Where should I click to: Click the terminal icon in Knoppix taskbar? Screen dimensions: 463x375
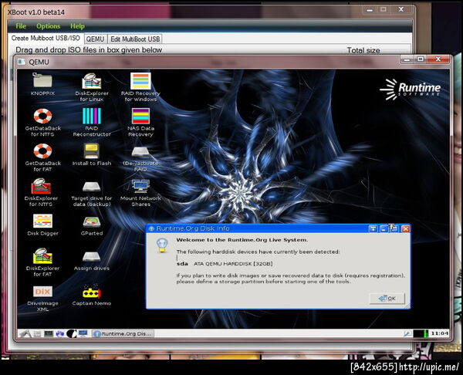click(49, 333)
